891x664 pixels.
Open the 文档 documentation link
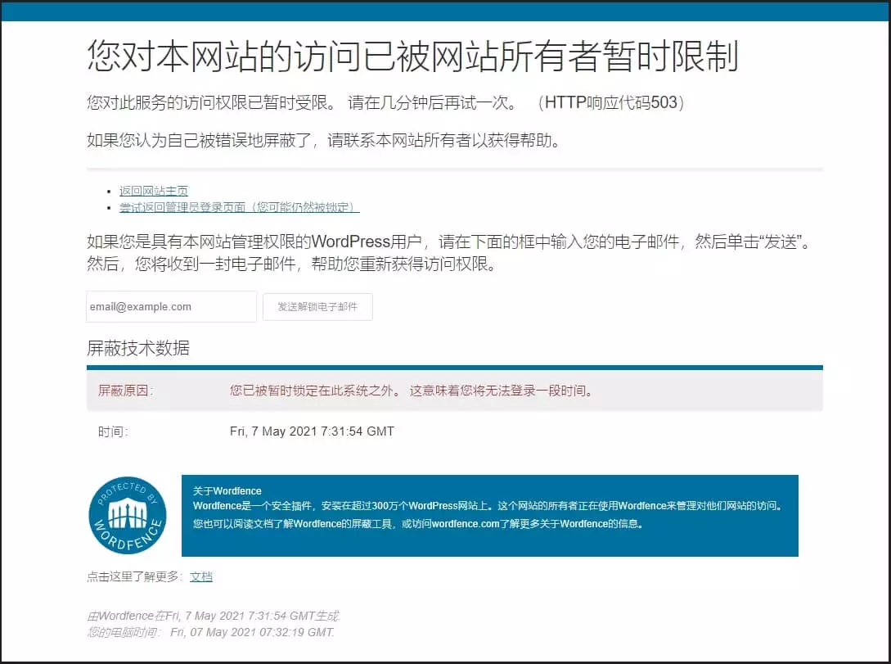coord(201,576)
